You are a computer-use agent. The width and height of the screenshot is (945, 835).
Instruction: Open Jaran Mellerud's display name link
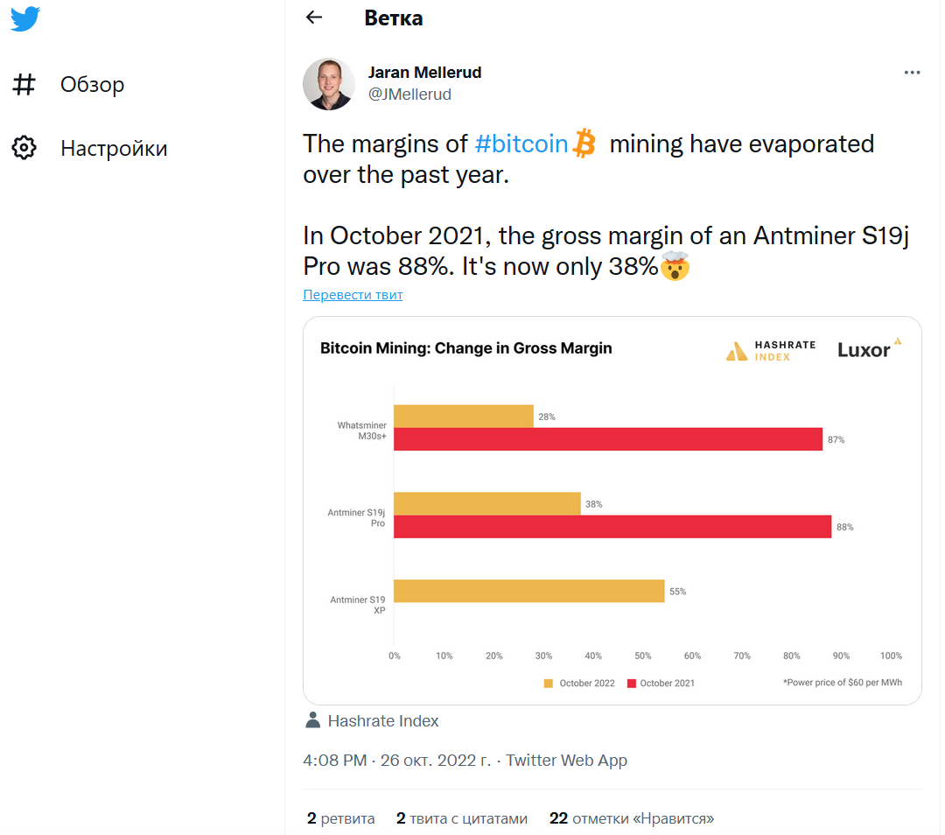point(424,72)
